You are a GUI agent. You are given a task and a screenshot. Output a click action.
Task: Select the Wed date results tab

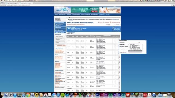(70, 34)
